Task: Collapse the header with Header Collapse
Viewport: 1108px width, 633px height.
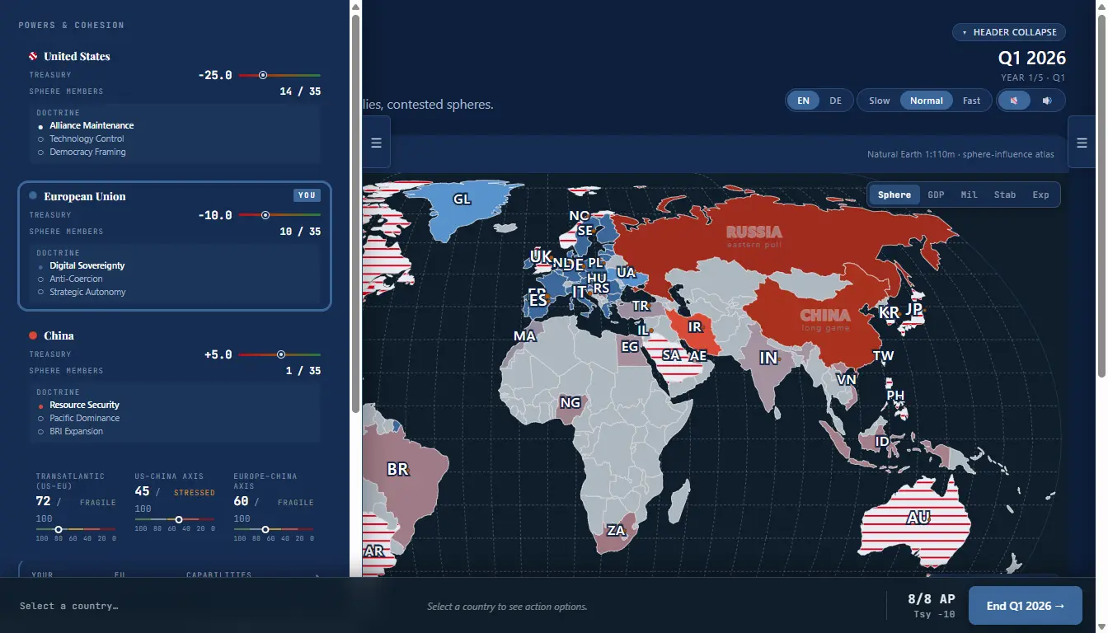Action: [x=1009, y=32]
